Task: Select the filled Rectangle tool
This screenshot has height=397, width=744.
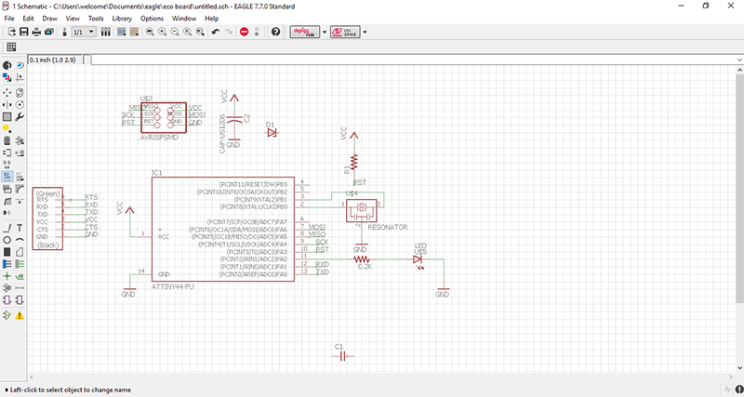Action: click(7, 251)
